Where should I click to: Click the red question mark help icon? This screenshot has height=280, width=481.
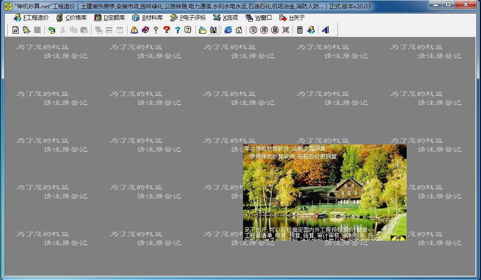166,30
